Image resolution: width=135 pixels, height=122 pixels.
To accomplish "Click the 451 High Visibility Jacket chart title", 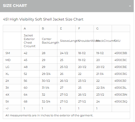I will coord(43,19).
